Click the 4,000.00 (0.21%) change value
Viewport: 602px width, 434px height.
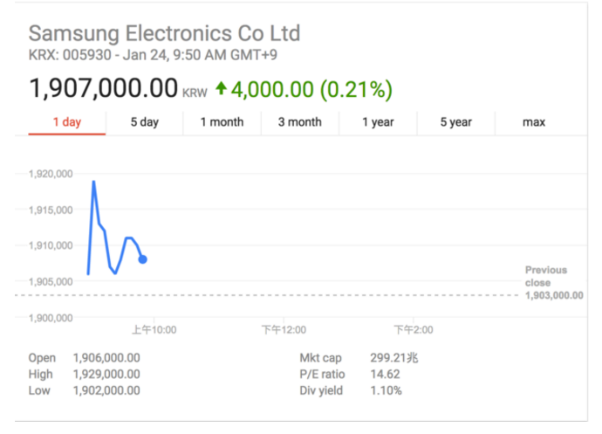[x=311, y=90]
